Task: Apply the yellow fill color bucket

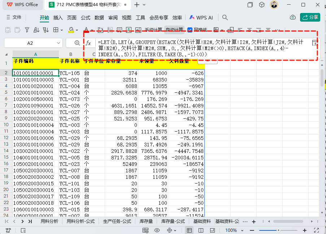Action: pos(71,30)
